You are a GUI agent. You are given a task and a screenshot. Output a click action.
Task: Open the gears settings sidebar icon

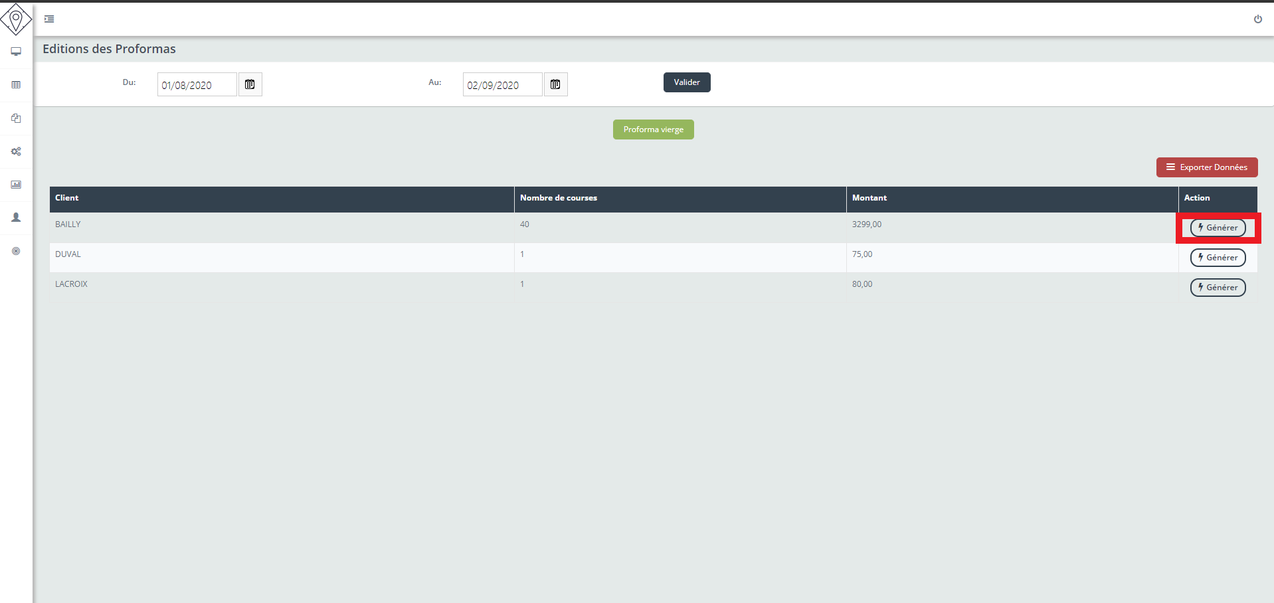coord(16,151)
